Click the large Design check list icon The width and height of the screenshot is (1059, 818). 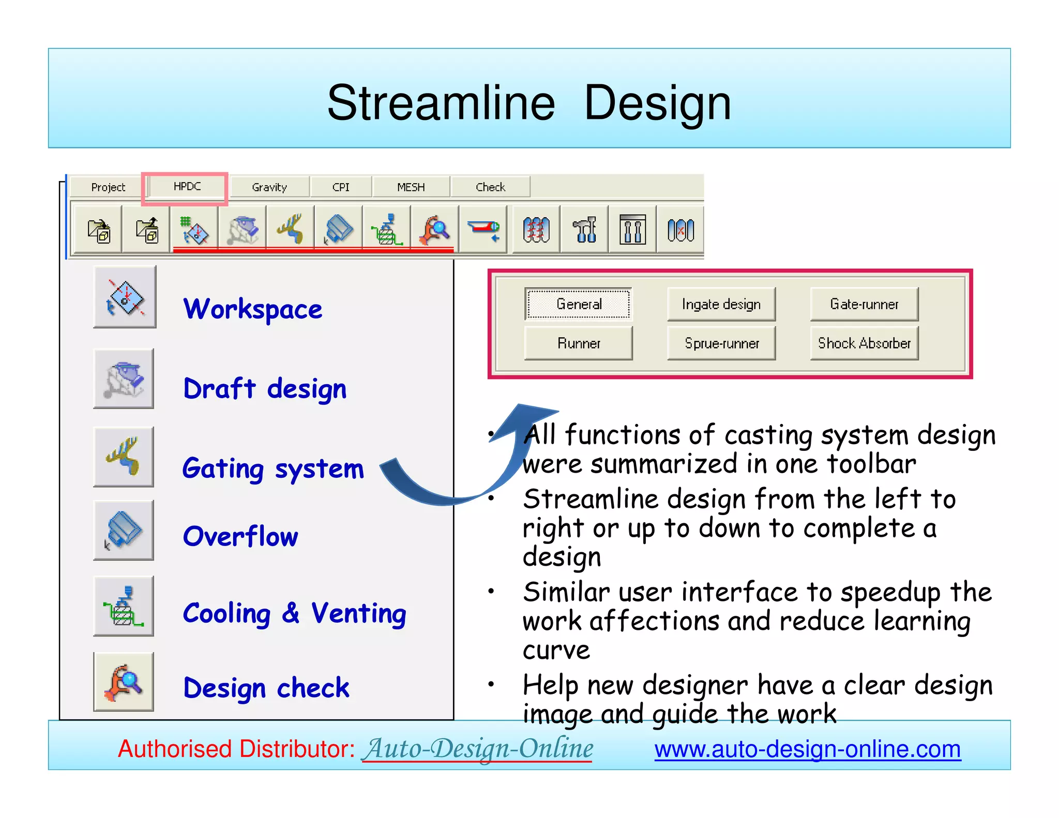124,682
